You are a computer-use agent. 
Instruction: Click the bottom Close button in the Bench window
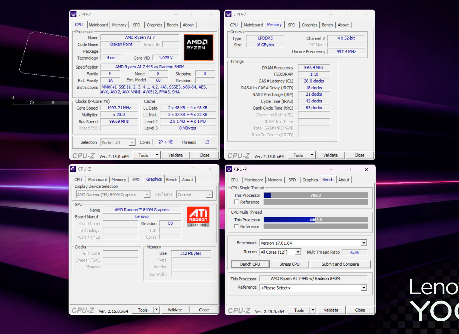click(x=360, y=310)
